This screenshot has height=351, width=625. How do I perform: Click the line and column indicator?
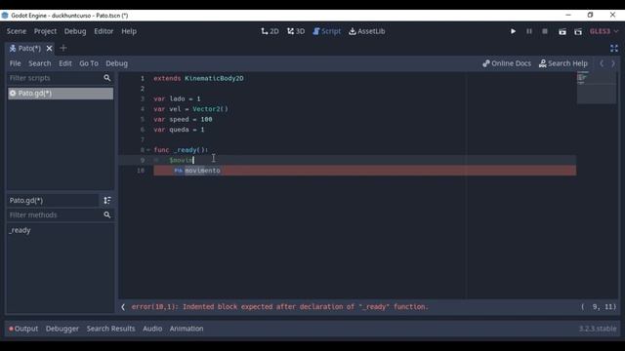point(599,307)
